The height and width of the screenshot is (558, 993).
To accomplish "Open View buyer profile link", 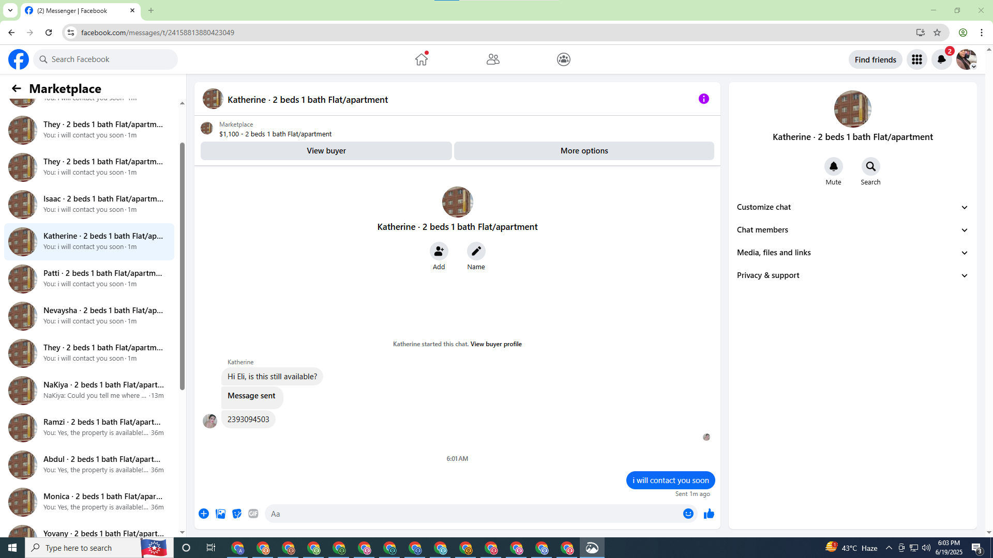I will 496,344.
